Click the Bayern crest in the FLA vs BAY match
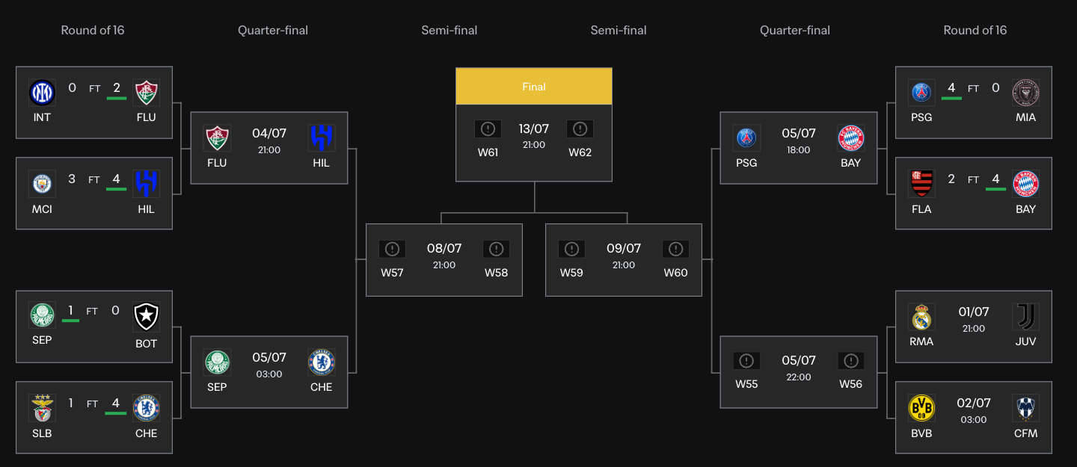The width and height of the screenshot is (1077, 467). pyautogui.click(x=1026, y=184)
